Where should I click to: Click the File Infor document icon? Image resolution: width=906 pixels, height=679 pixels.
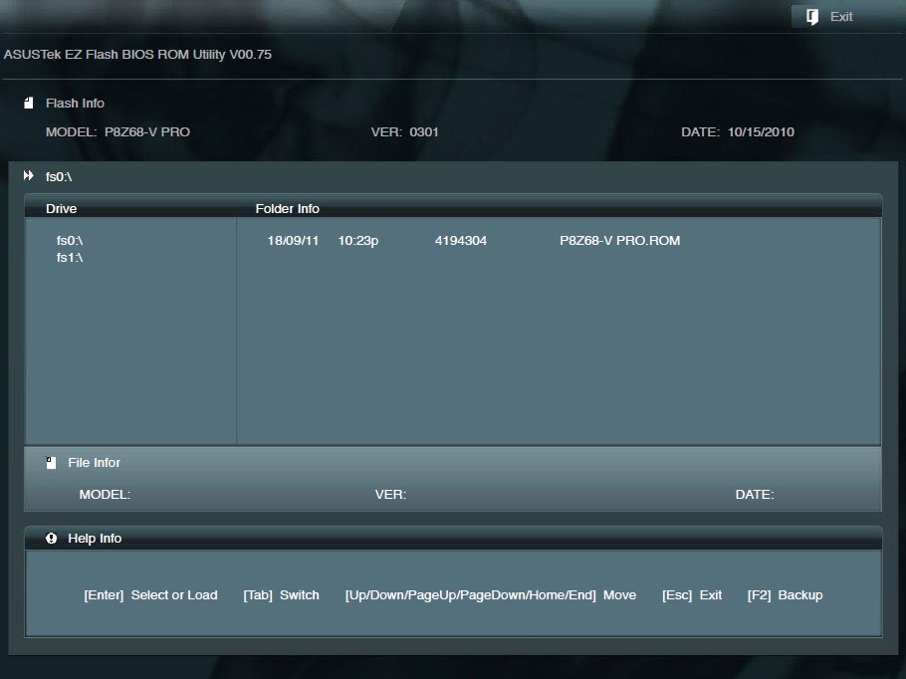51,463
